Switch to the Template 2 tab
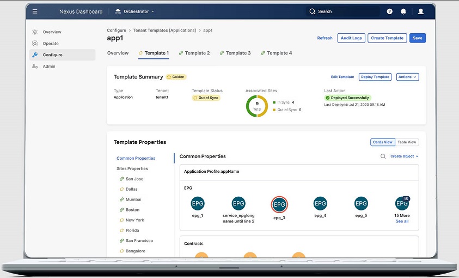This screenshot has height=278, width=459. point(194,53)
